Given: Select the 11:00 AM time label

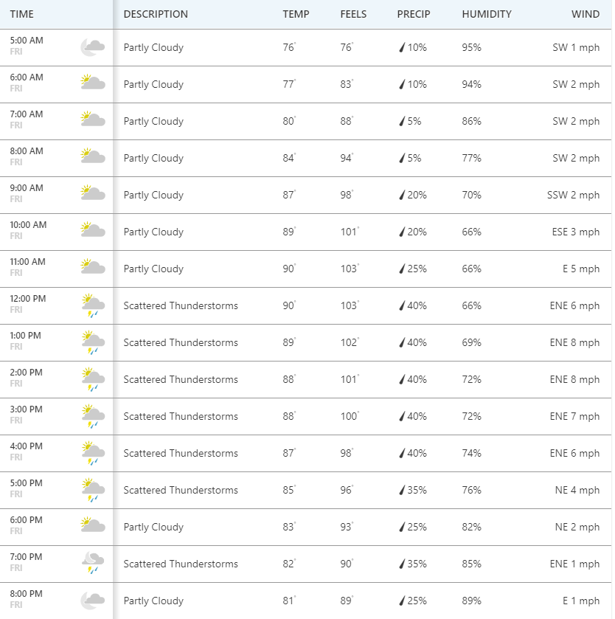Looking at the screenshot, I should pyautogui.click(x=28, y=262).
